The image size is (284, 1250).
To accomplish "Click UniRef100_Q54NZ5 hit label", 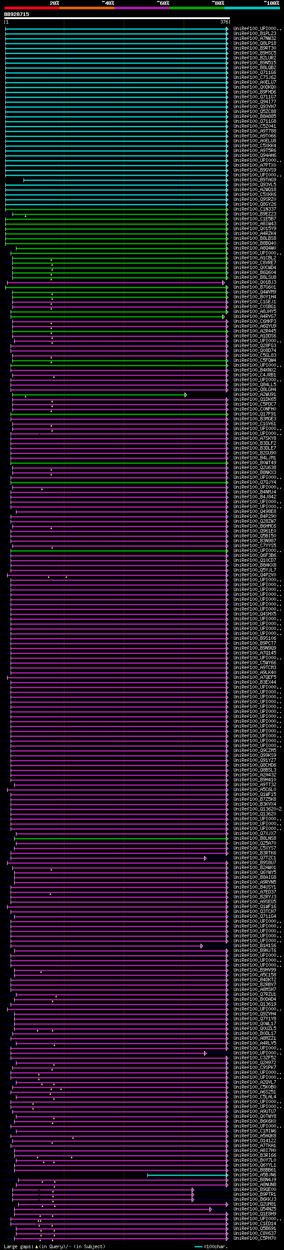I will click(255, 1209).
